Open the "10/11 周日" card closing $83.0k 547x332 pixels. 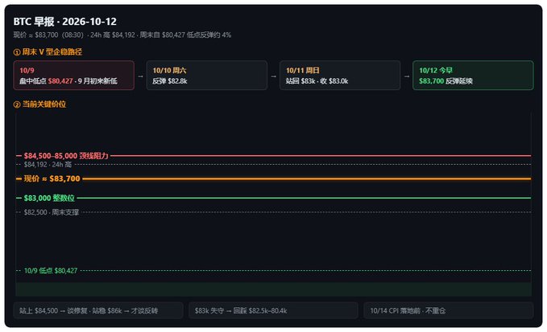tap(340, 76)
